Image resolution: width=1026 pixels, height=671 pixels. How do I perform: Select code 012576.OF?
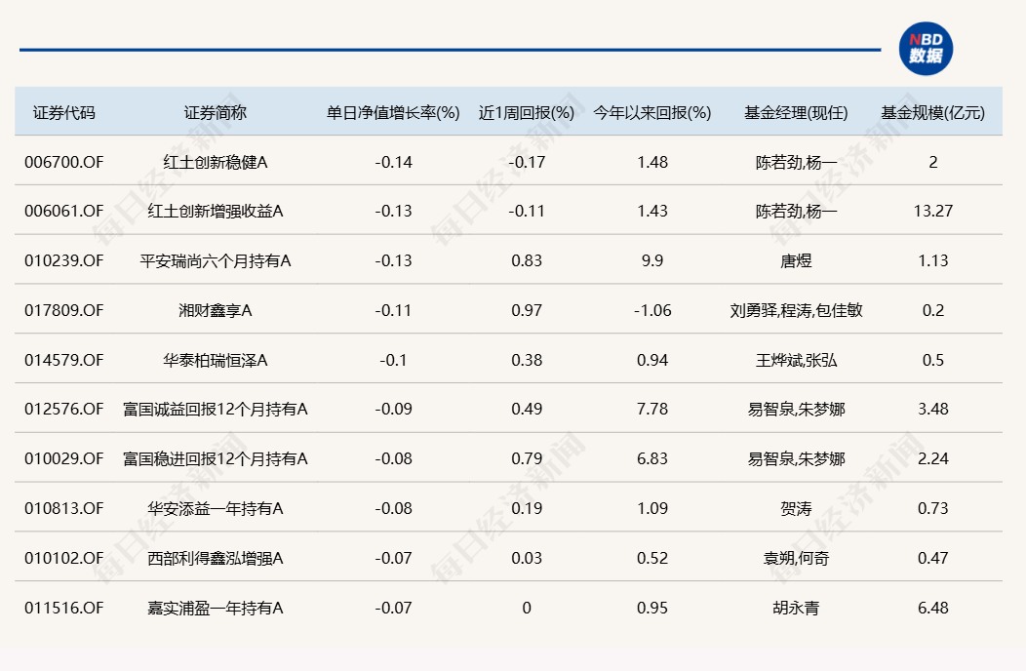[x=64, y=410]
